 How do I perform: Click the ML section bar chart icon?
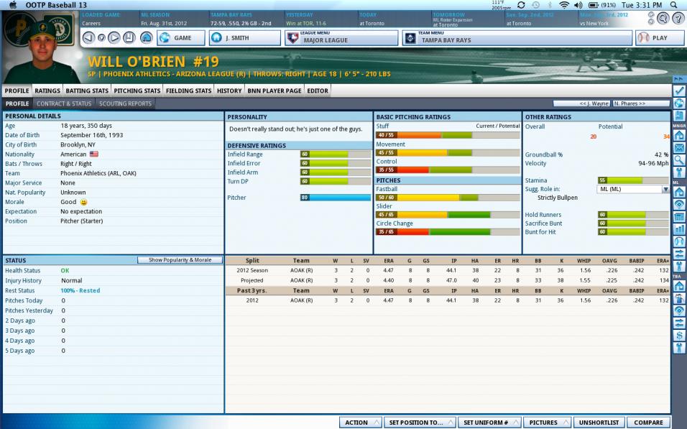(x=679, y=229)
